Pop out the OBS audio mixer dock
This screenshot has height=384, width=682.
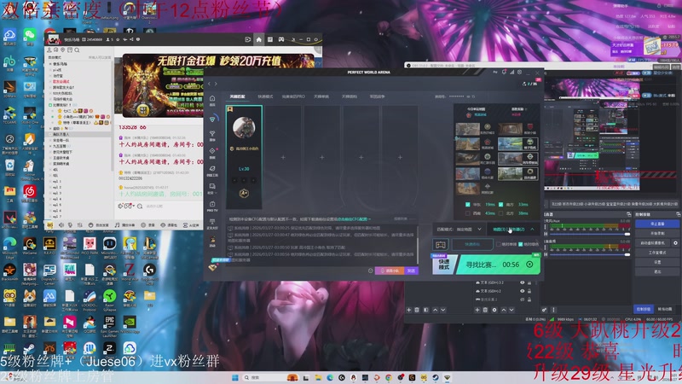629,214
